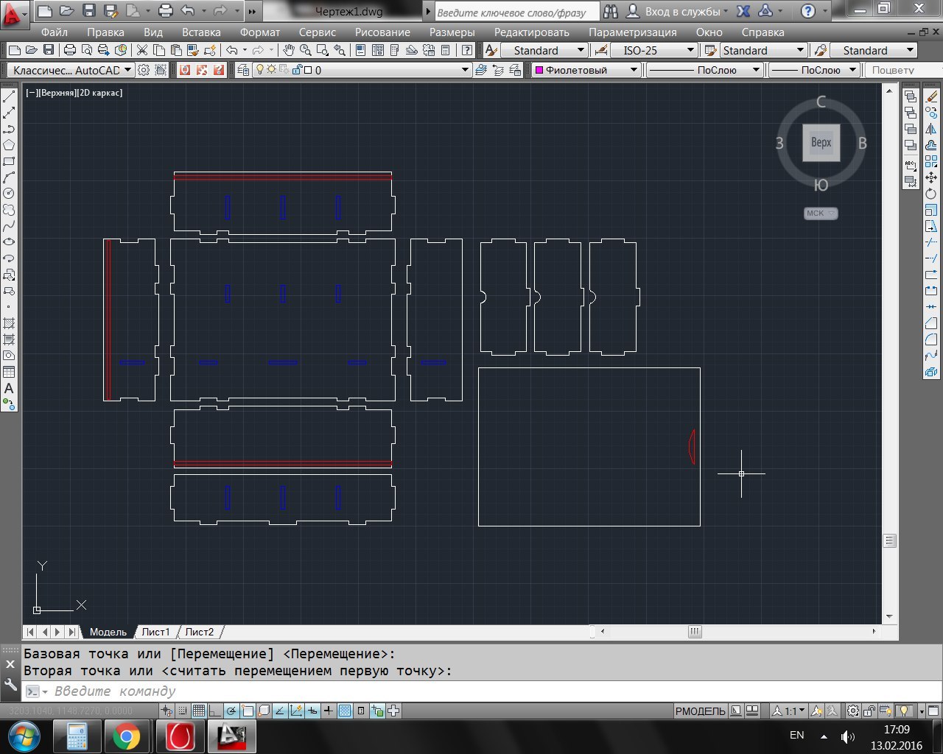943x754 pixels.
Task: Select the Ellipse tool
Action: [x=9, y=242]
